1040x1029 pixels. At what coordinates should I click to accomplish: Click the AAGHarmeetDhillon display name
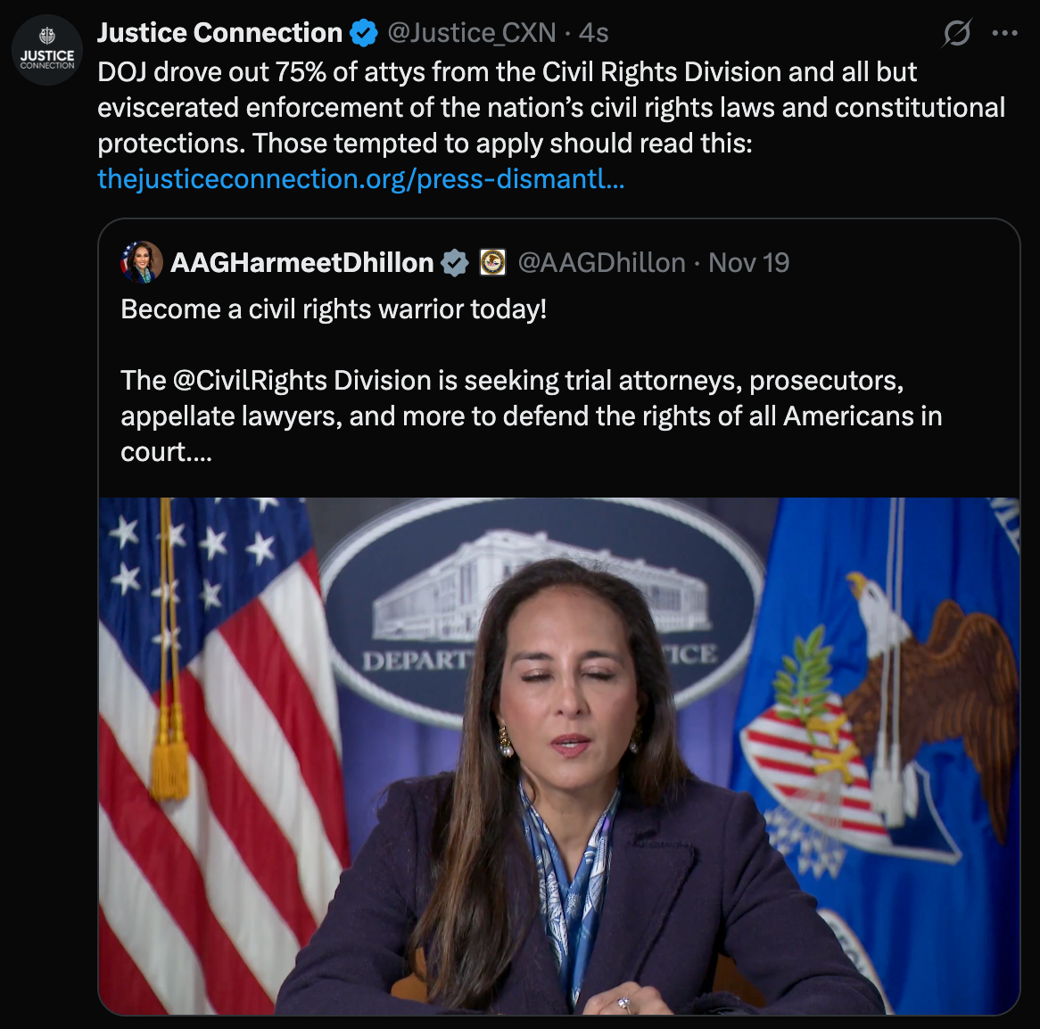(301, 263)
